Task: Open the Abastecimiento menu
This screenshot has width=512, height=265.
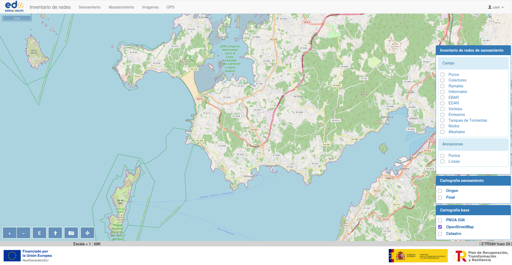Action: [121, 7]
